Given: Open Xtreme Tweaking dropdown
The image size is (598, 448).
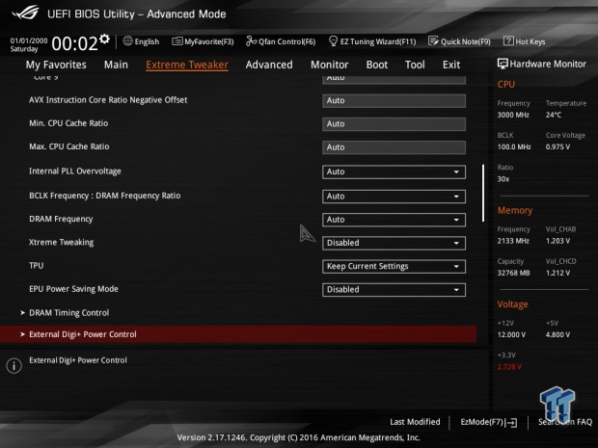Looking at the screenshot, I should pyautogui.click(x=394, y=243).
